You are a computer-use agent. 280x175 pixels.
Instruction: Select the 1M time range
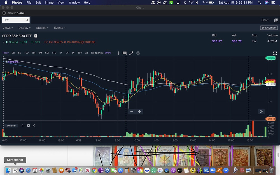[x=34, y=53]
